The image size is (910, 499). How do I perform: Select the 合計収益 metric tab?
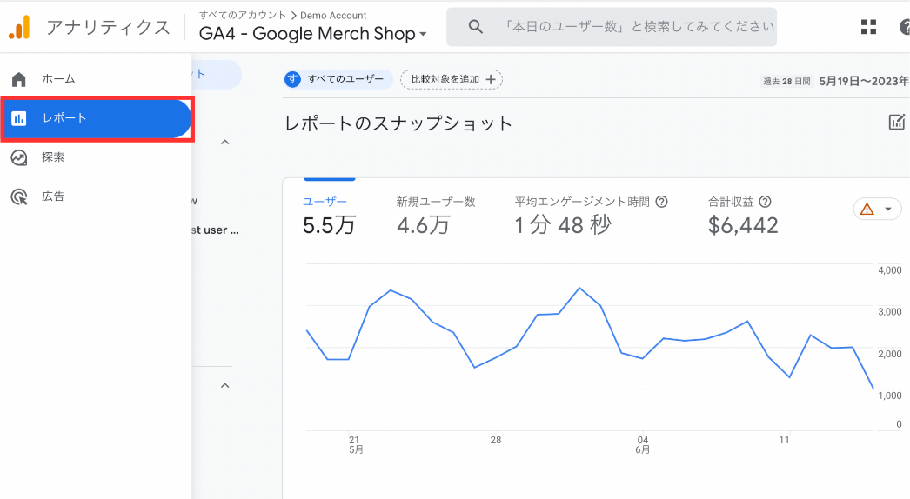743,216
